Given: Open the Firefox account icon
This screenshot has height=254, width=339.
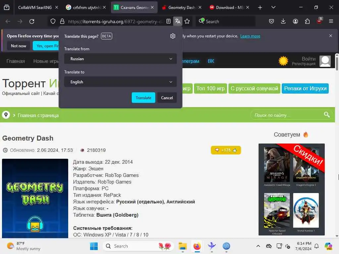Looking at the screenshot, I should (295, 21).
